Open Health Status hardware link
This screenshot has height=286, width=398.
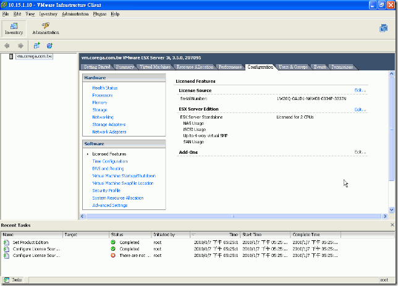105,88
